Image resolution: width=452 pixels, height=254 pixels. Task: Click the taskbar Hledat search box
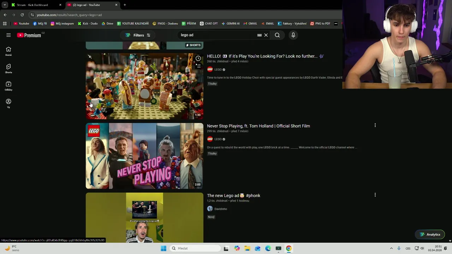[195, 248]
